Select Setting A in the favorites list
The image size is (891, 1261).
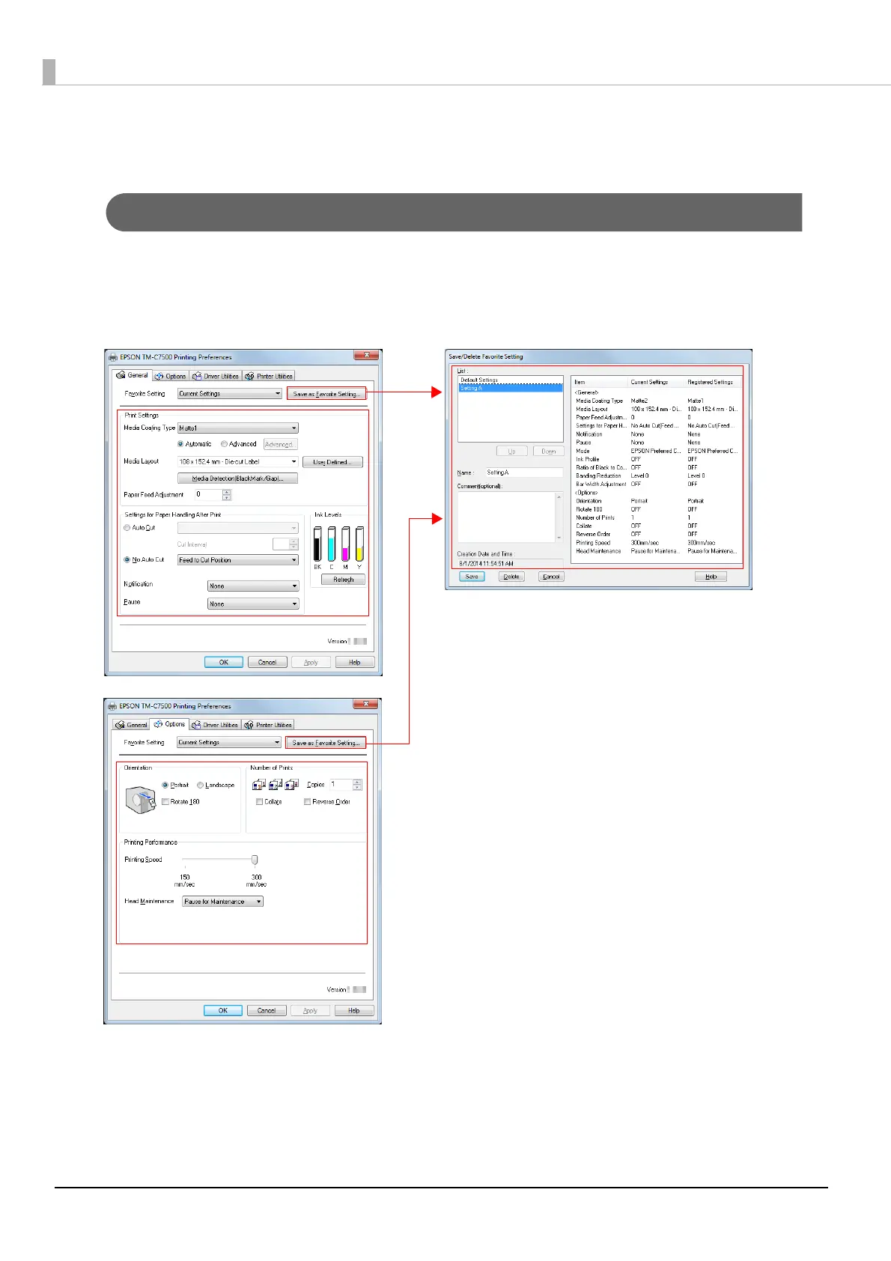[x=510, y=388]
